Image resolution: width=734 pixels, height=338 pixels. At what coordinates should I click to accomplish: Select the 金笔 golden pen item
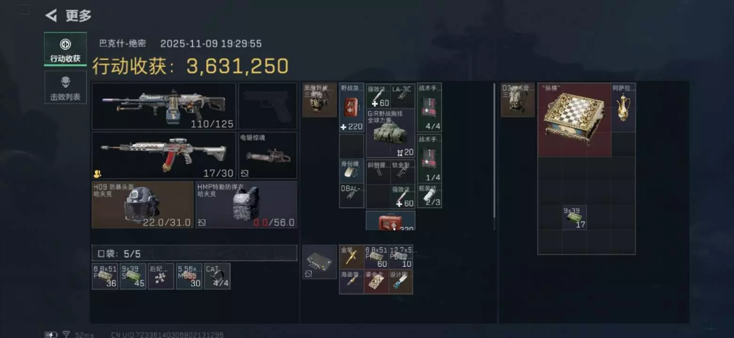tap(351, 257)
